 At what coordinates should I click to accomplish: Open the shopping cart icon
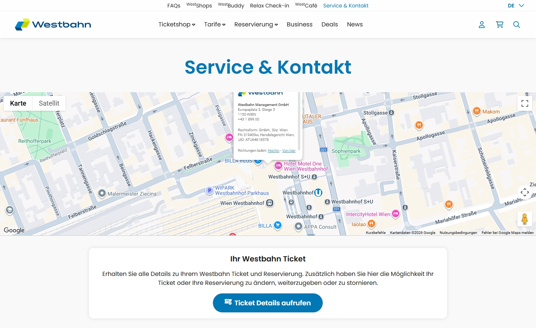tap(500, 25)
